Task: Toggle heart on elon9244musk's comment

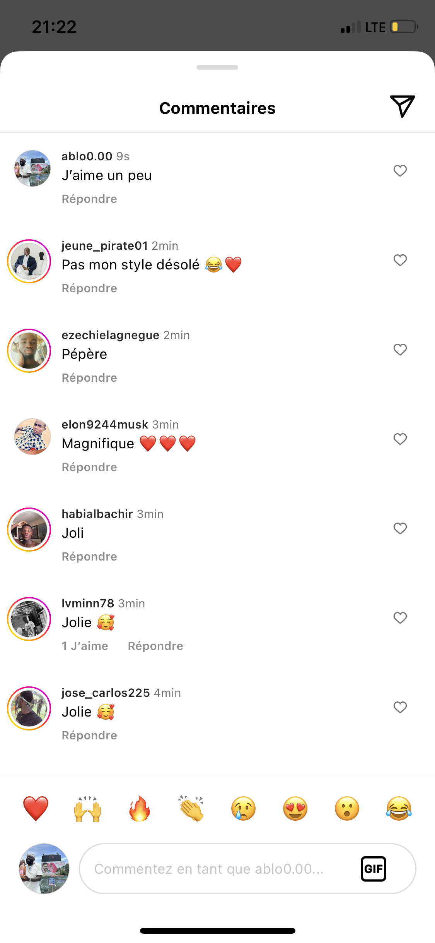Action: [x=400, y=439]
